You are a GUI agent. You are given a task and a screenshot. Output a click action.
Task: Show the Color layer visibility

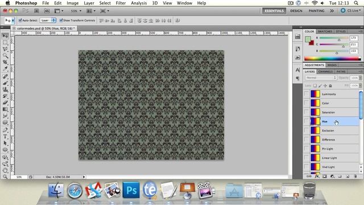point(307,103)
